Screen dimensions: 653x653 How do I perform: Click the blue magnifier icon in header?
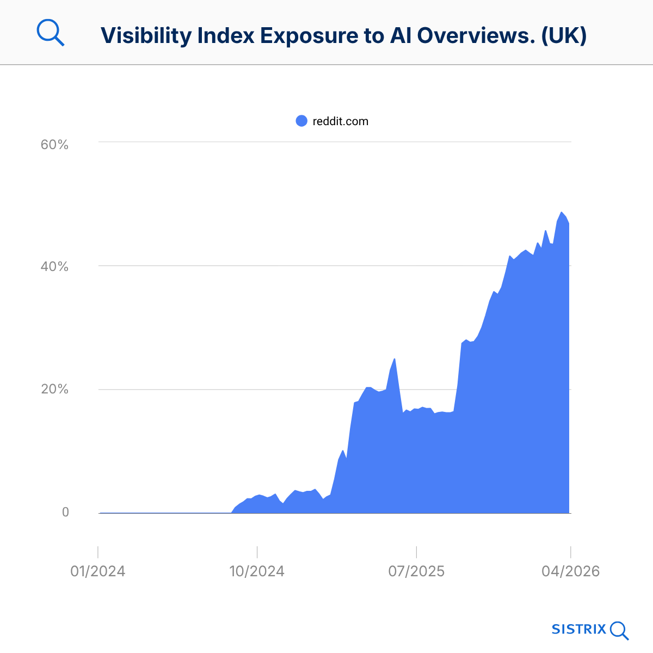click(51, 33)
